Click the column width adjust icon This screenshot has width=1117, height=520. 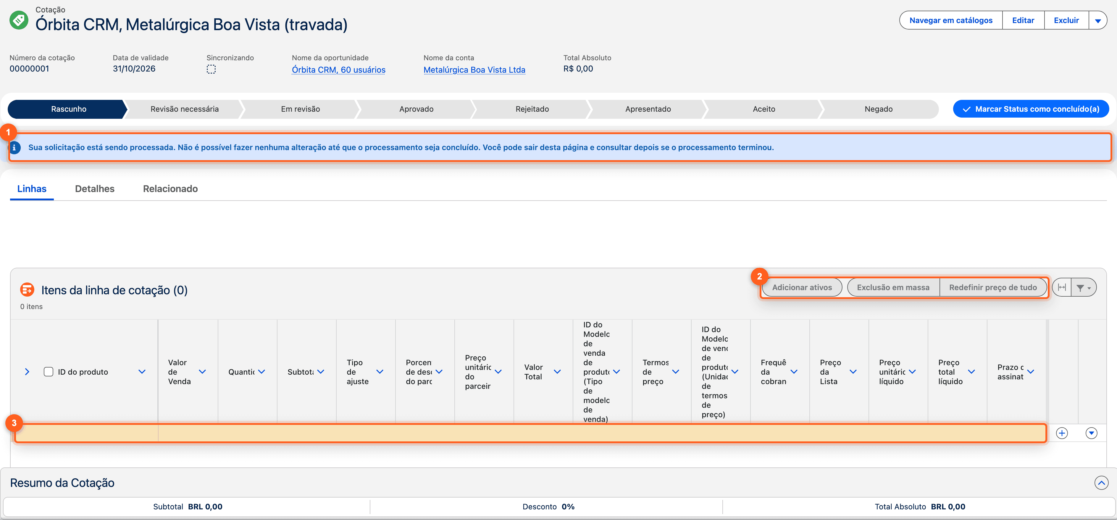(1061, 287)
